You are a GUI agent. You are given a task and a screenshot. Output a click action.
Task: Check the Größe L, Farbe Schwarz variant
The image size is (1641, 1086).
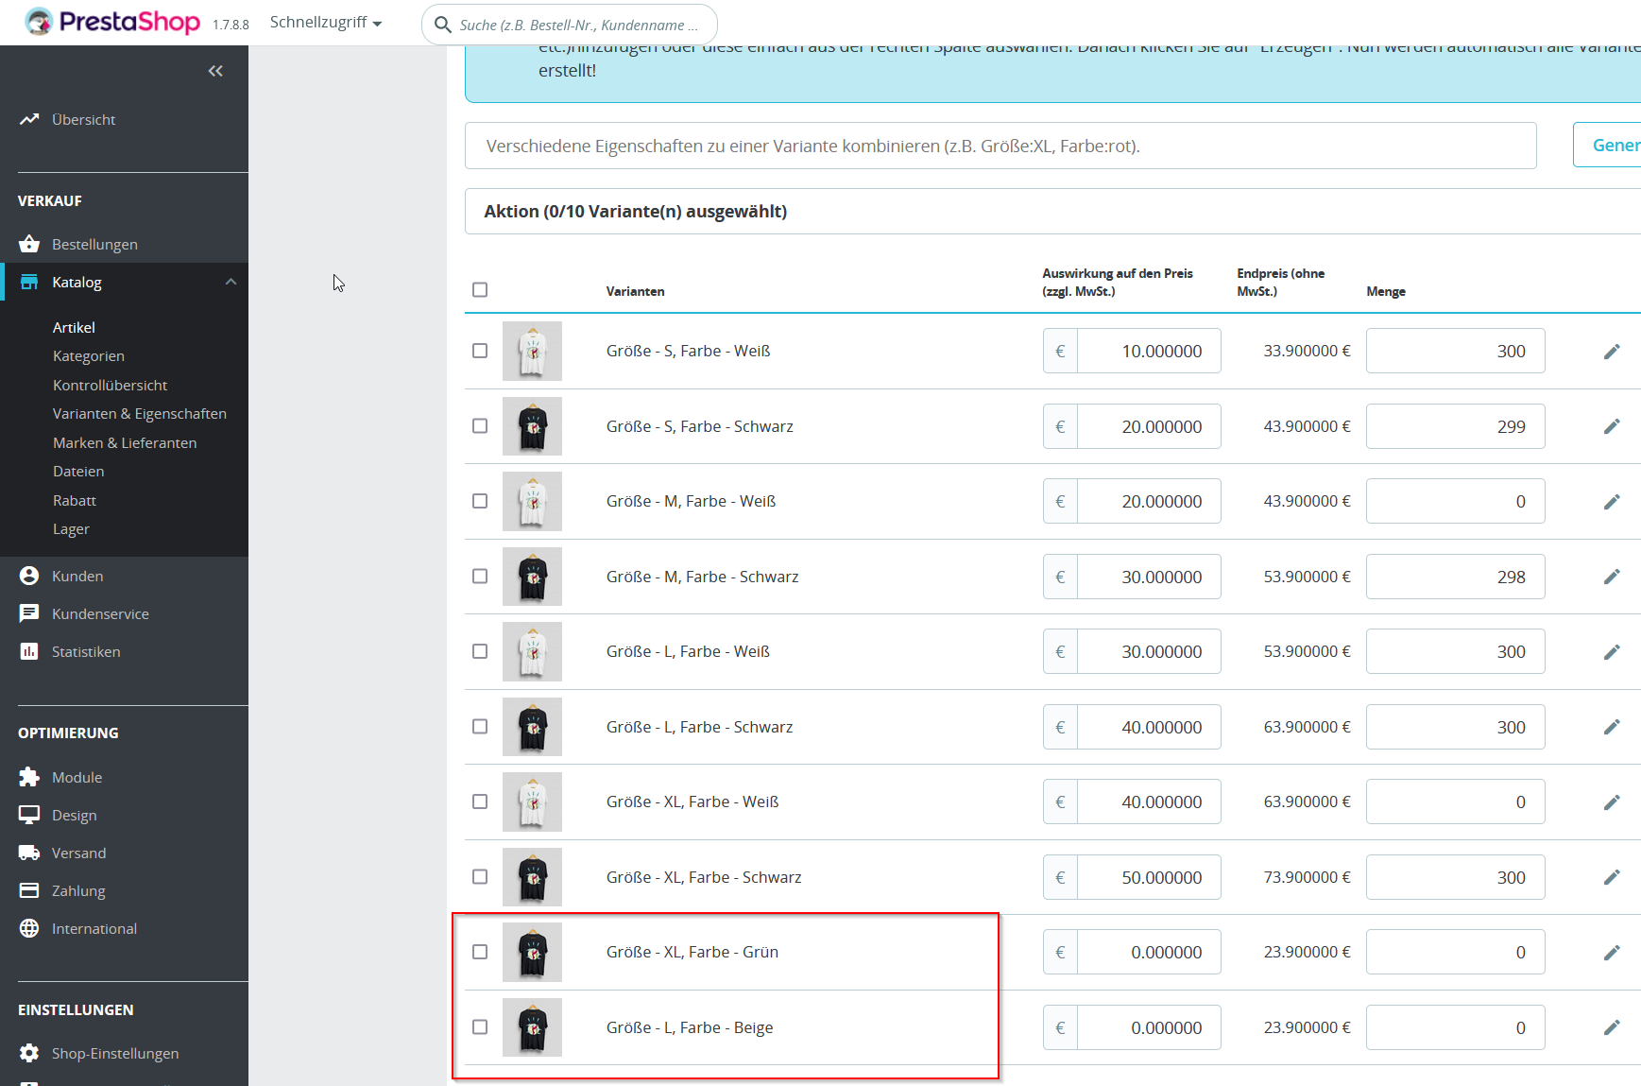pyautogui.click(x=480, y=727)
